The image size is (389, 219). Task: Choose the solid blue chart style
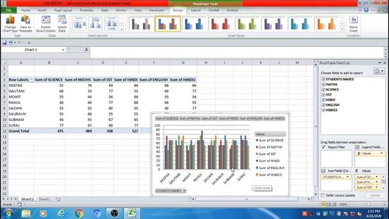tap(194, 24)
